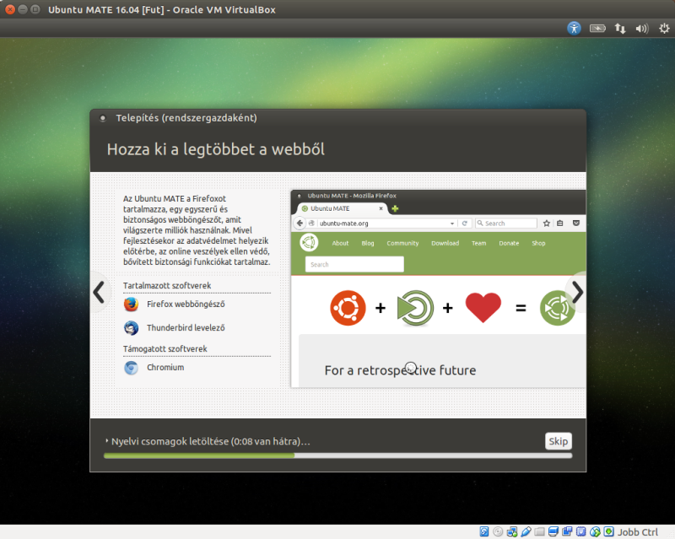
Task: Click the 'Chromium' label
Action: pos(165,368)
